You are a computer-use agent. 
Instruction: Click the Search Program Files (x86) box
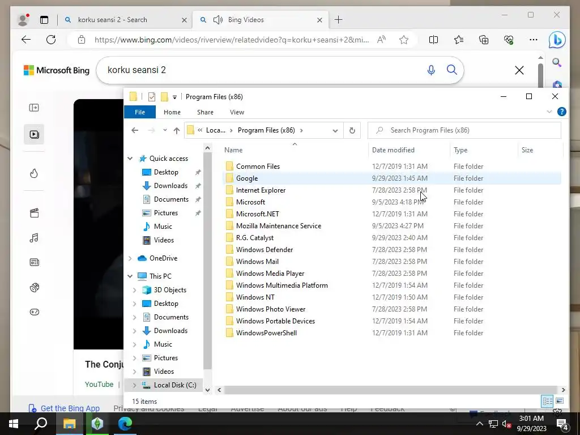coord(464,130)
